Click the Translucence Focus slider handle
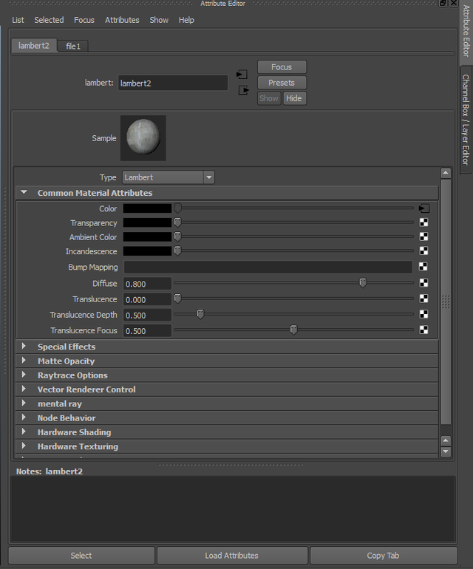 (293, 330)
